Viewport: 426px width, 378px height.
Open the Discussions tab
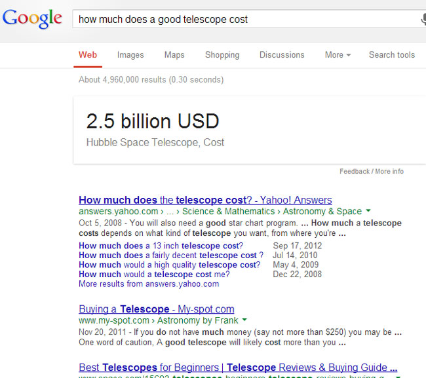point(282,55)
